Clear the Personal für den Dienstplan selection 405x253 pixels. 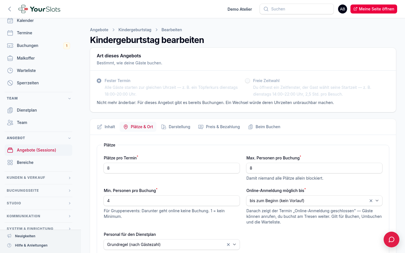[x=228, y=245]
